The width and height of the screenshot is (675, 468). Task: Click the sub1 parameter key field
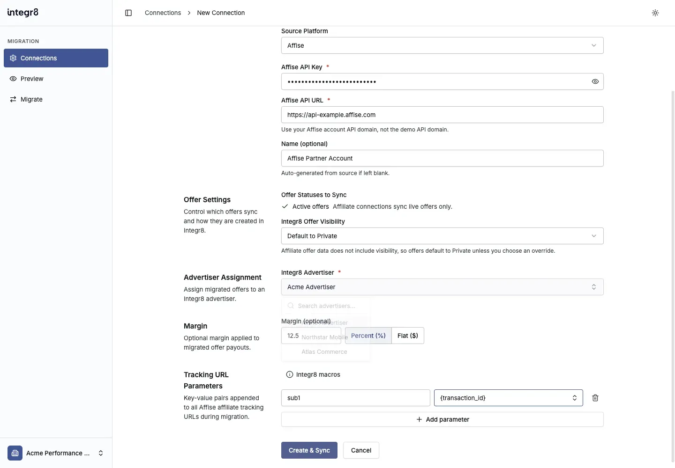point(355,398)
